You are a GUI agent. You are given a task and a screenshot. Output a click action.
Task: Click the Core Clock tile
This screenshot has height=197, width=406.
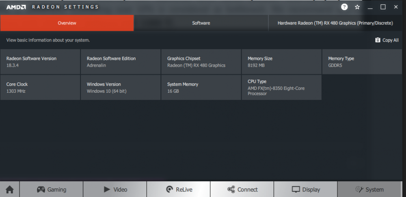40,87
